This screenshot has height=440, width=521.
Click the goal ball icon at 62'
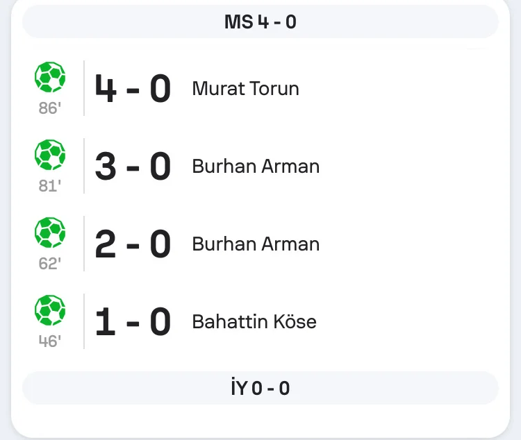point(50,232)
